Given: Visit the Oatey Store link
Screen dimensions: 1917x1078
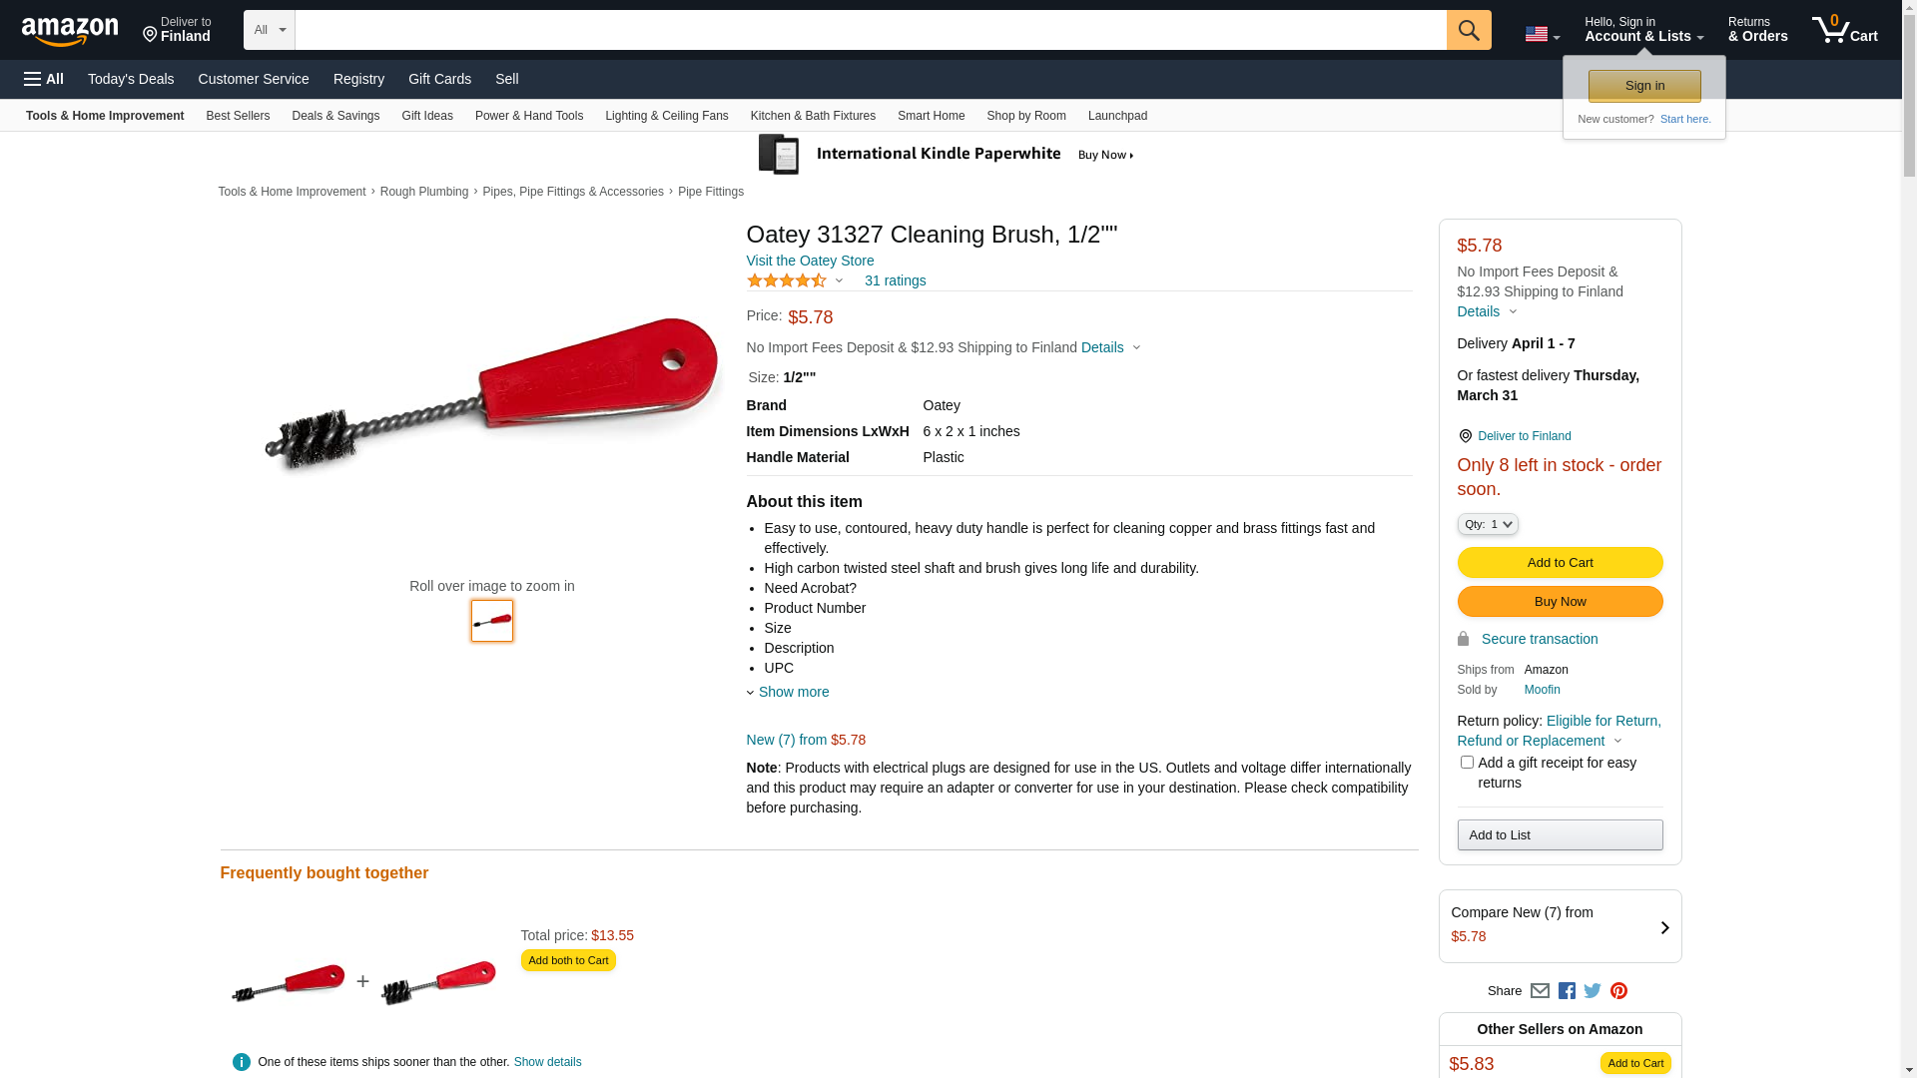Looking at the screenshot, I should [x=810, y=261].
